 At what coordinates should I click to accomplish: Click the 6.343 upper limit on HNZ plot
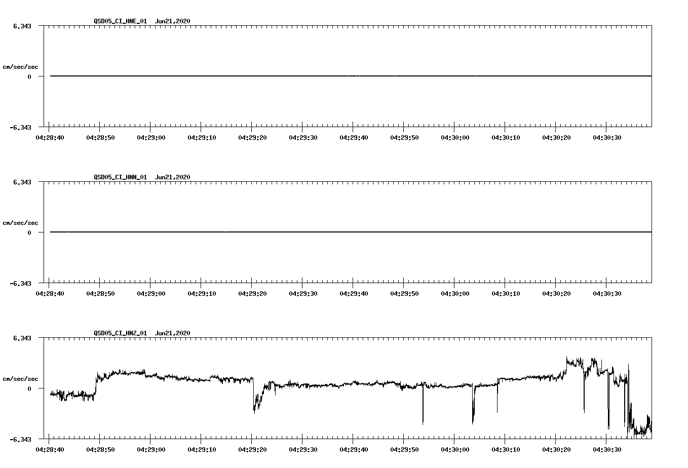(22, 338)
